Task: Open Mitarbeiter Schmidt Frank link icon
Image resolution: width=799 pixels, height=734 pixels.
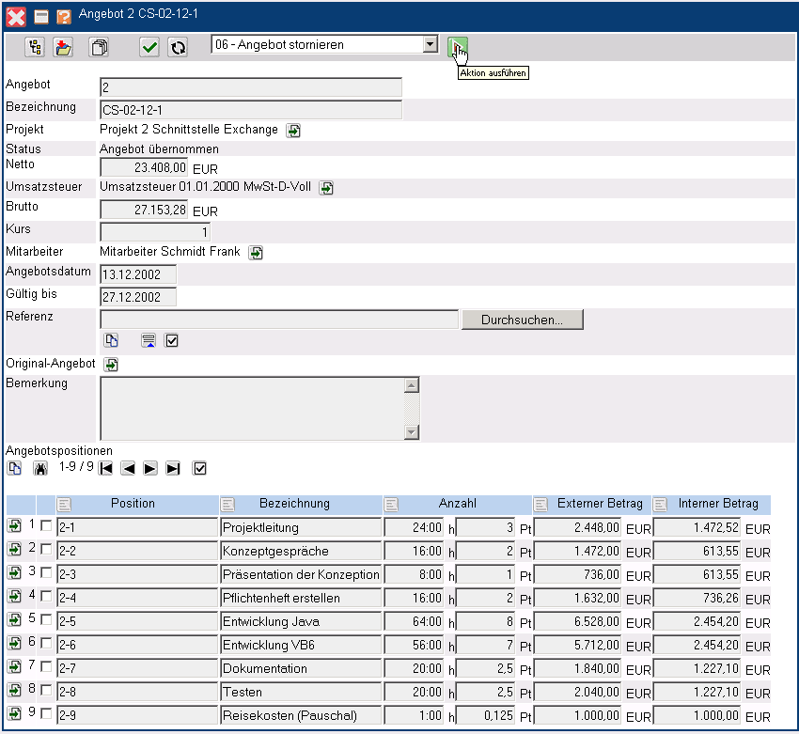Action: [256, 253]
